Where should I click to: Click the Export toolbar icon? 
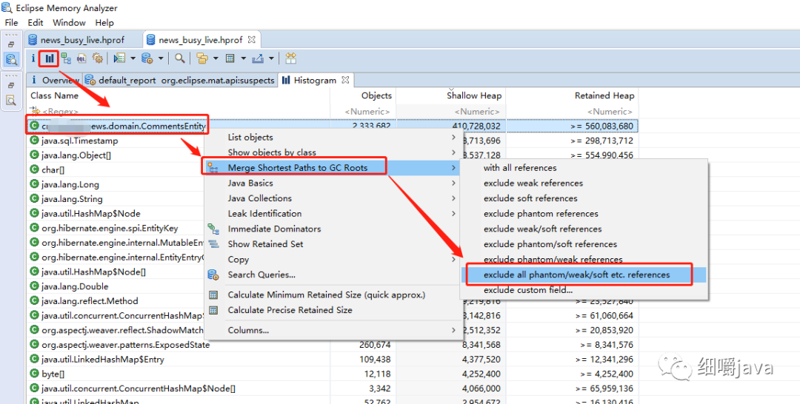(x=258, y=58)
